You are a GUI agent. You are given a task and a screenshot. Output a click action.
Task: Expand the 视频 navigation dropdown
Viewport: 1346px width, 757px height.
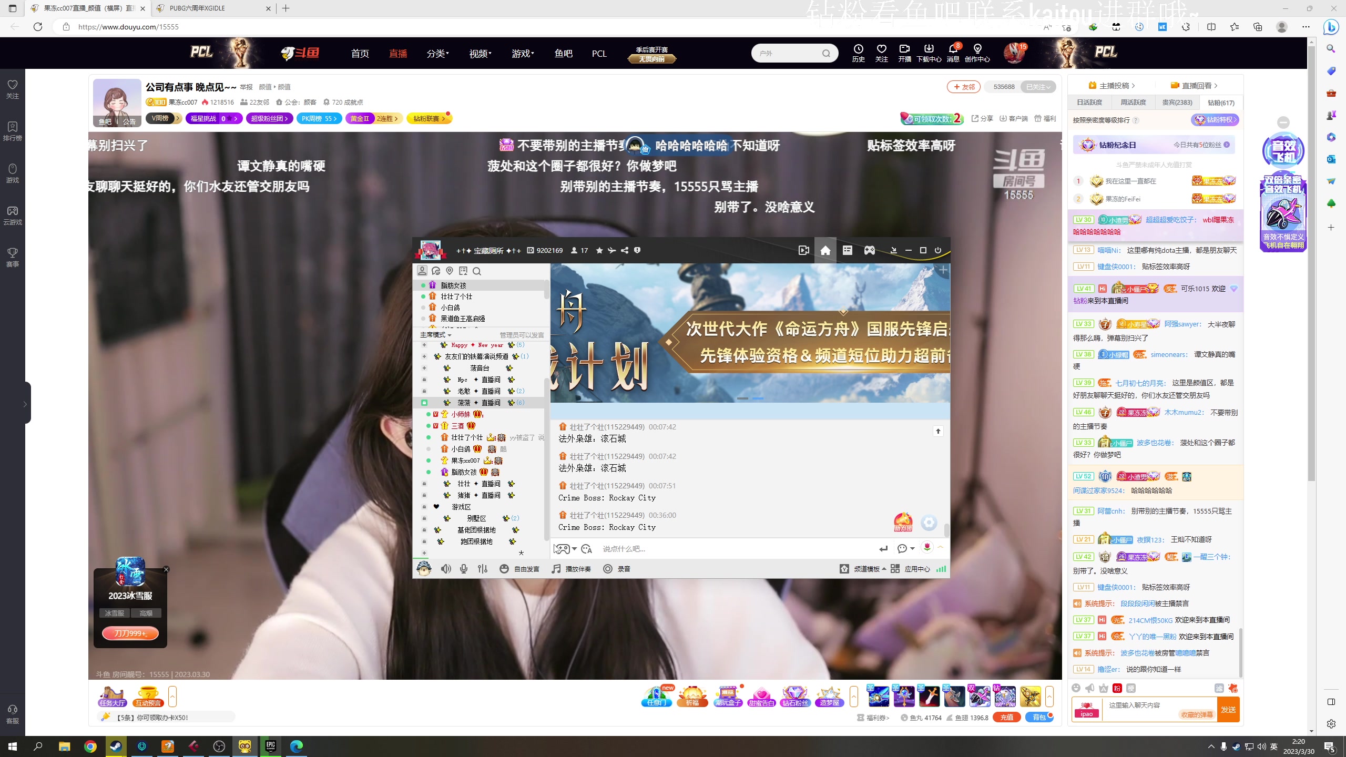coord(480,53)
